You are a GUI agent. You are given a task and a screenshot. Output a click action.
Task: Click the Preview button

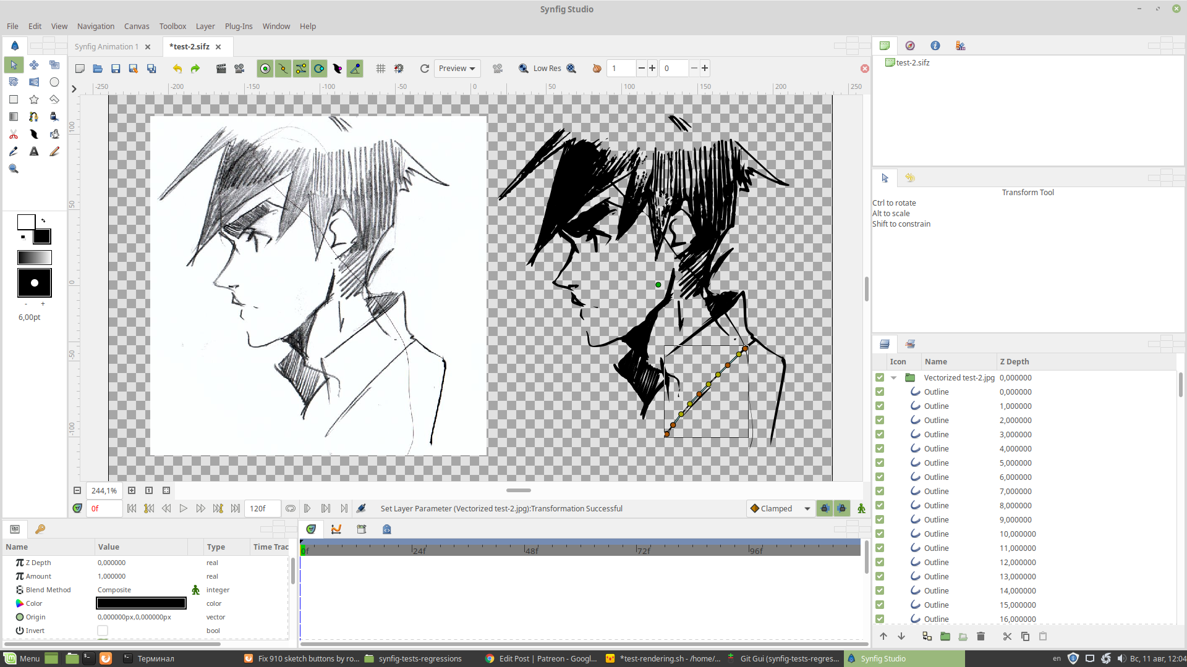pos(456,67)
